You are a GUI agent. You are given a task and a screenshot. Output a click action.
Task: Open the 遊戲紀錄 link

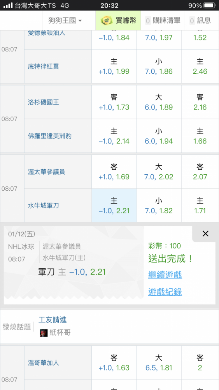coord(165,291)
